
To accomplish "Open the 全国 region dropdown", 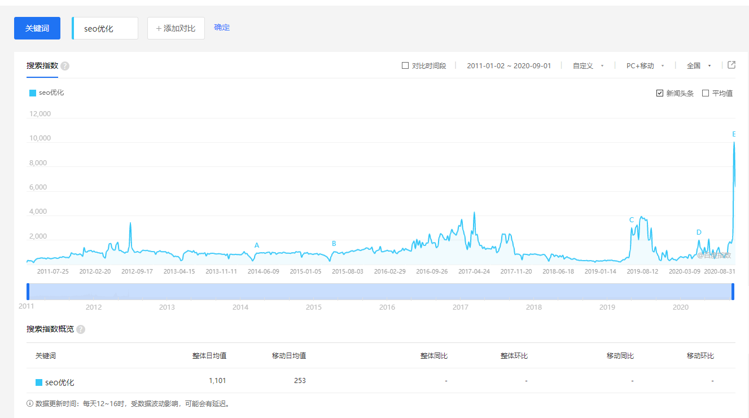I will coord(699,66).
